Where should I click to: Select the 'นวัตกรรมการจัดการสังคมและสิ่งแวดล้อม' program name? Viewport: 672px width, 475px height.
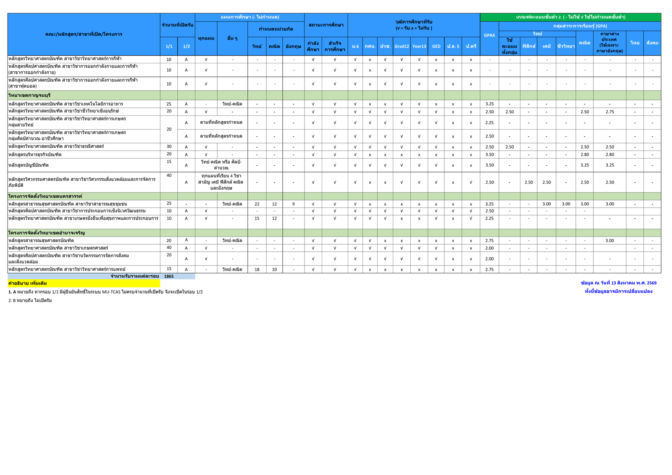(68, 258)
